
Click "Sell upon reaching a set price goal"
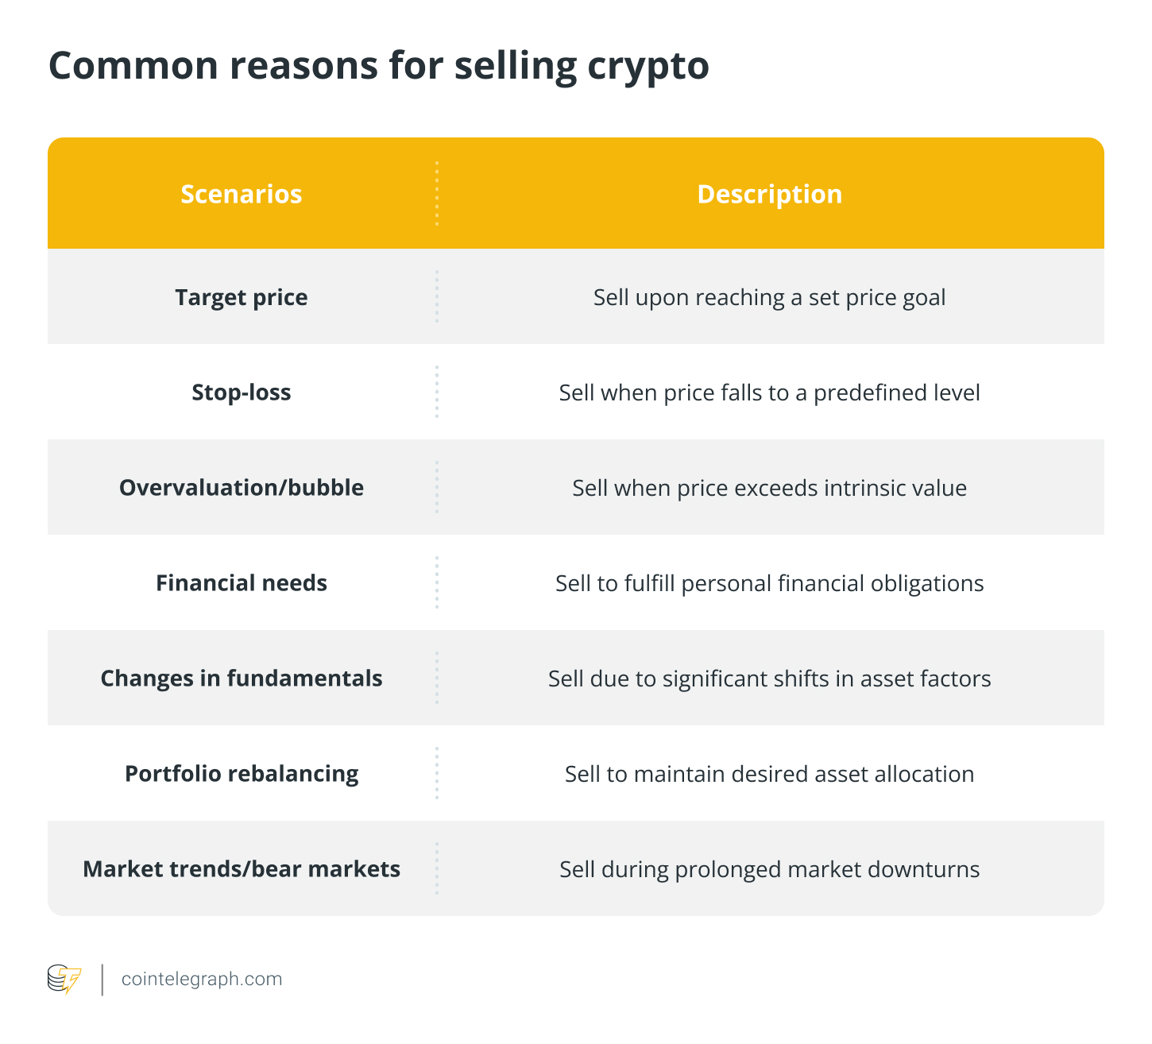769,297
